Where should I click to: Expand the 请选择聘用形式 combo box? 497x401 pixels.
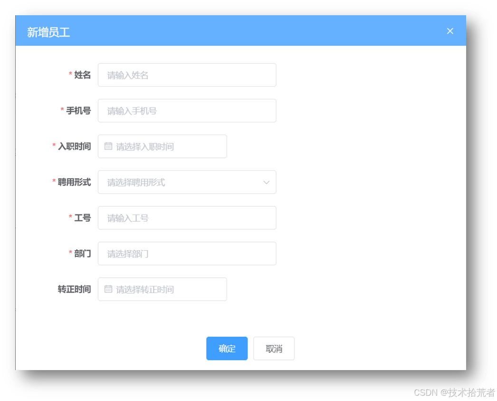pos(187,182)
